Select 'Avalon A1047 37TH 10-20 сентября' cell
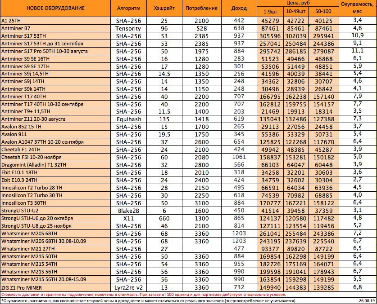The height and width of the screenshot is (304, 377). (x=55, y=142)
